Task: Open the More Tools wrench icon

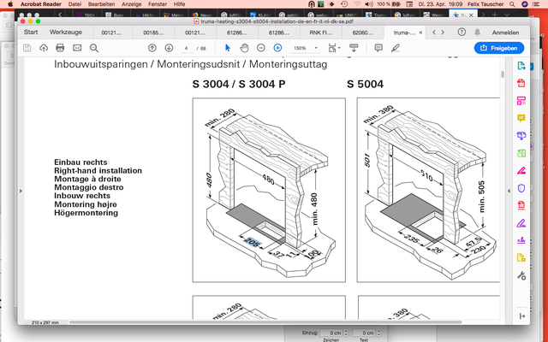Action: click(x=521, y=276)
